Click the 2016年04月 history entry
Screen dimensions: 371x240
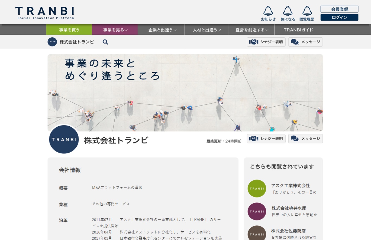pyautogui.click(x=151, y=232)
